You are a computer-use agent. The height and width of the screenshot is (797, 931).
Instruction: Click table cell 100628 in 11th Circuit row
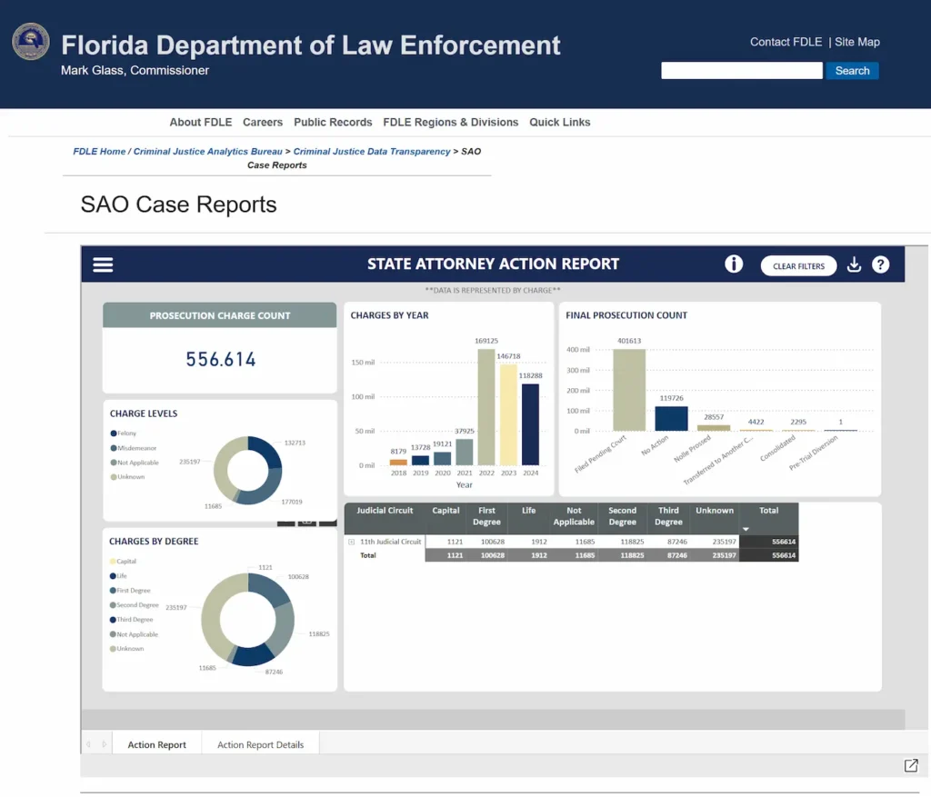click(492, 542)
